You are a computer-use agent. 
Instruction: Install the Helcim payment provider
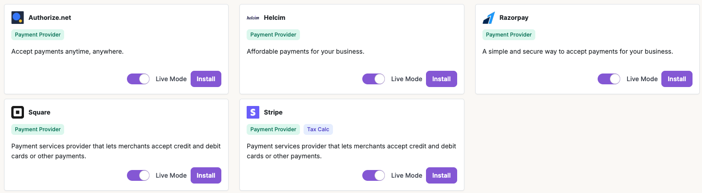click(441, 79)
